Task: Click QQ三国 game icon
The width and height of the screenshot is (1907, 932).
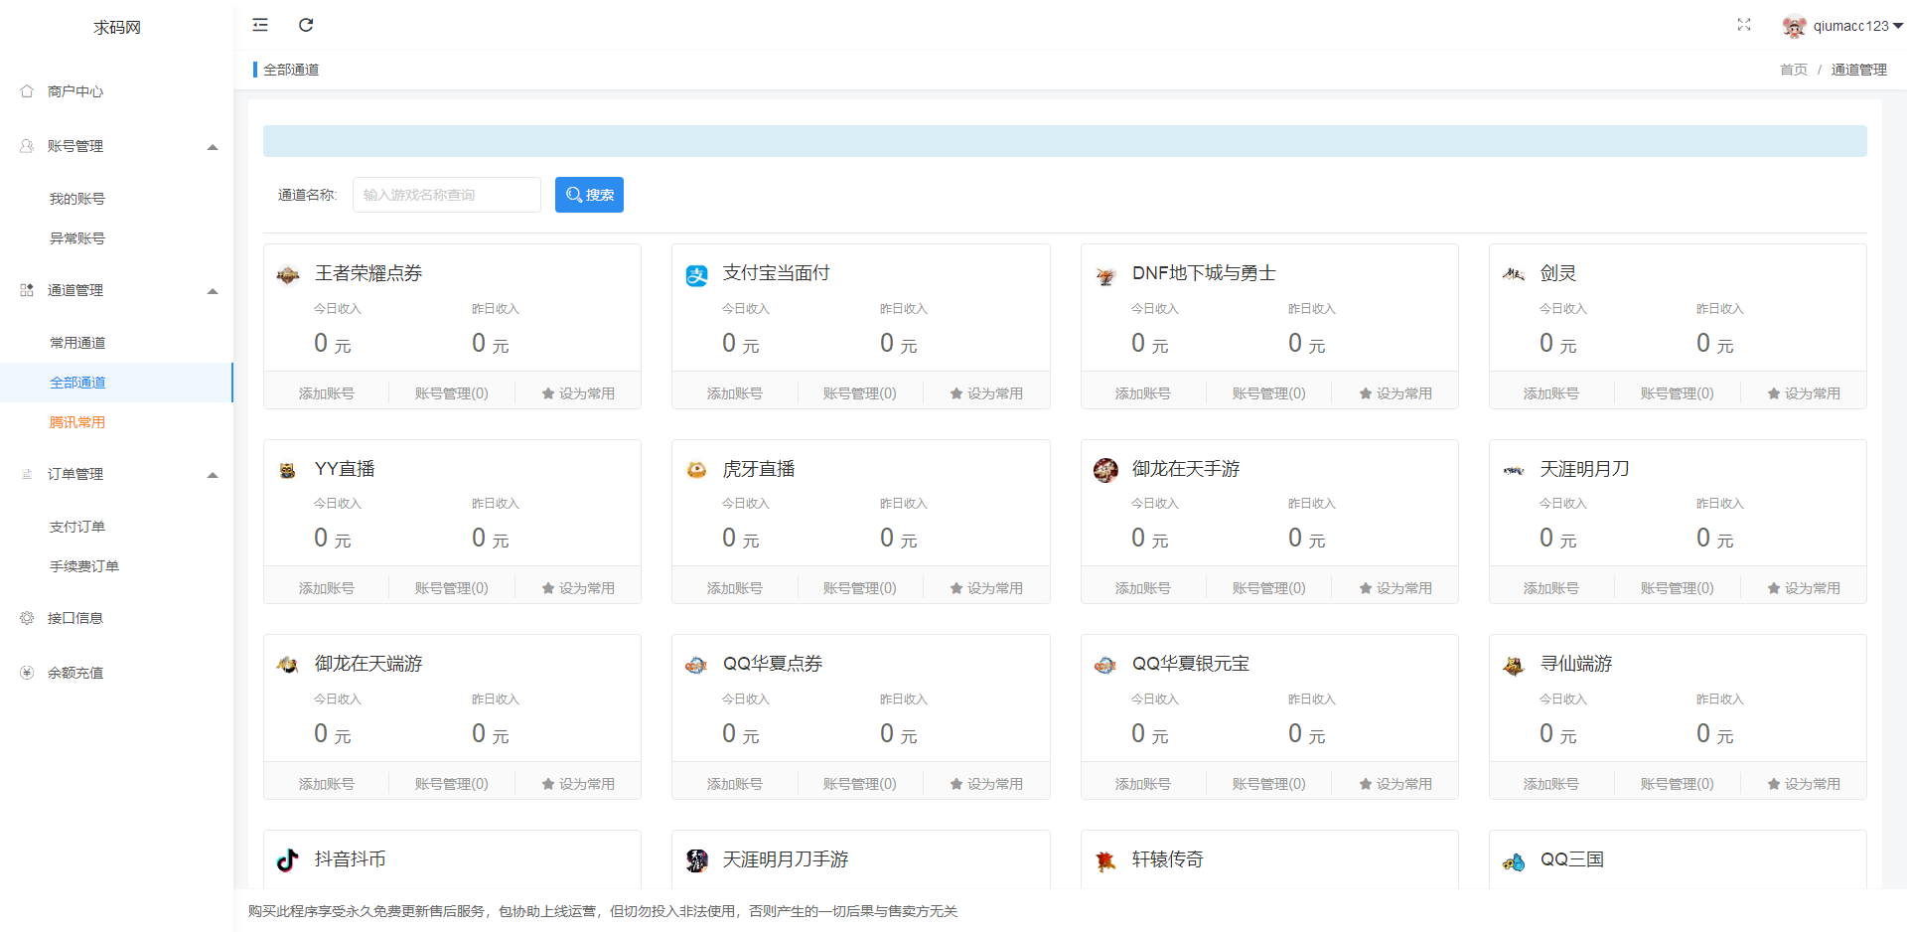Action: [1514, 861]
